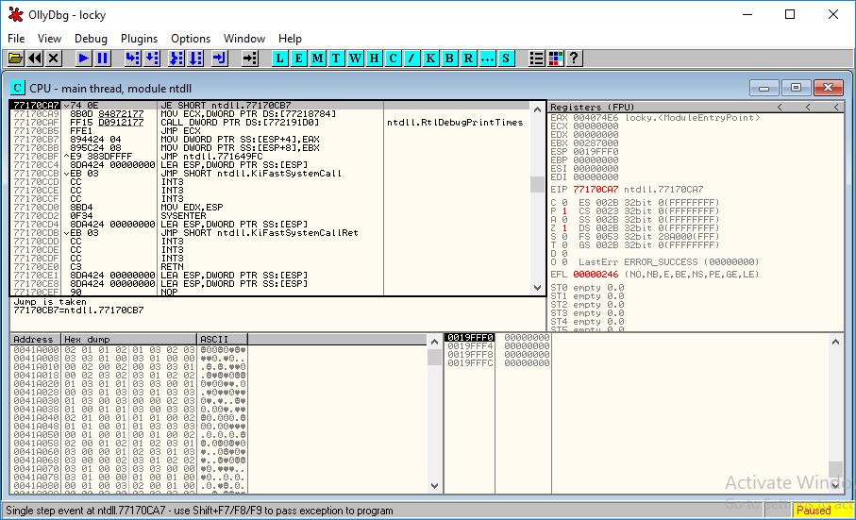Click the Address column header in dump
This screenshot has width=856, height=520.
[35, 340]
